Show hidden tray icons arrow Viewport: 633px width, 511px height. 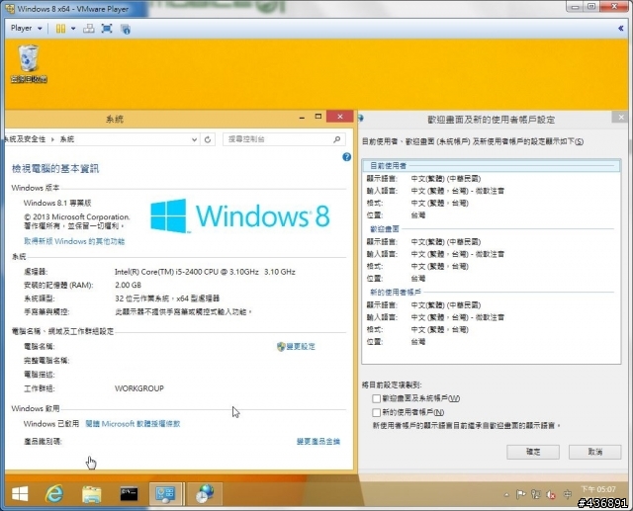point(506,494)
